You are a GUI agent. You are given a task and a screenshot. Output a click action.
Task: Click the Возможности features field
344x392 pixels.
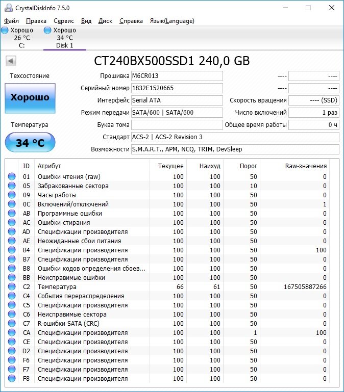235,149
